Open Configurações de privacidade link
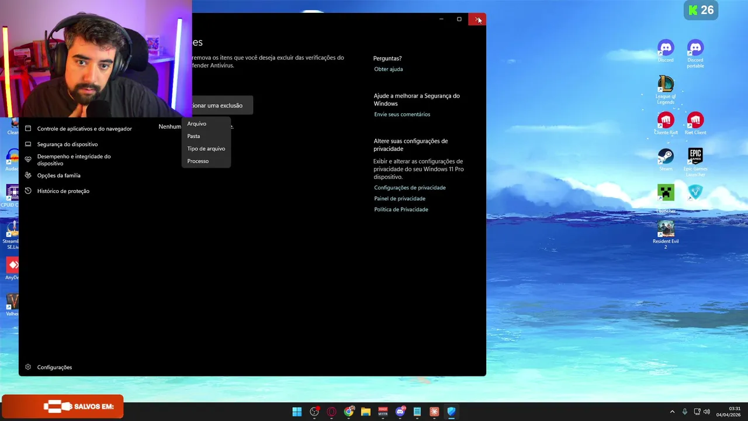The width and height of the screenshot is (748, 421). (410, 188)
